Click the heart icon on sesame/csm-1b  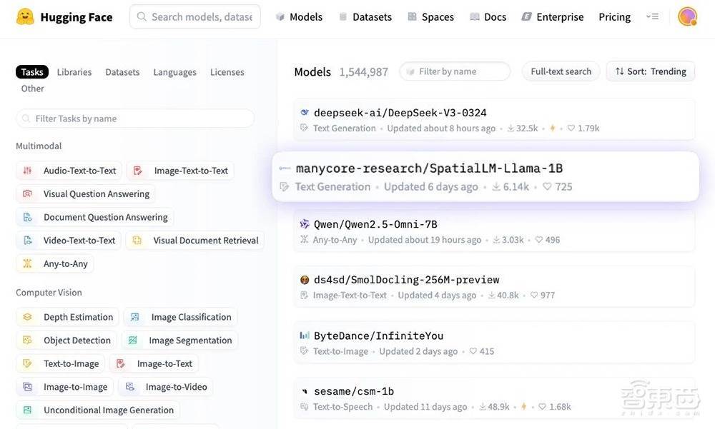(542, 407)
